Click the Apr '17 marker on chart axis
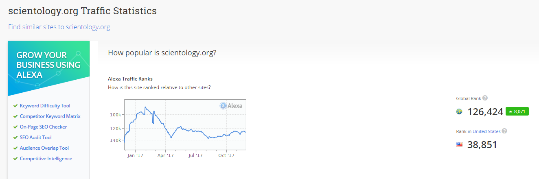The width and height of the screenshot is (539, 179). pos(165,155)
